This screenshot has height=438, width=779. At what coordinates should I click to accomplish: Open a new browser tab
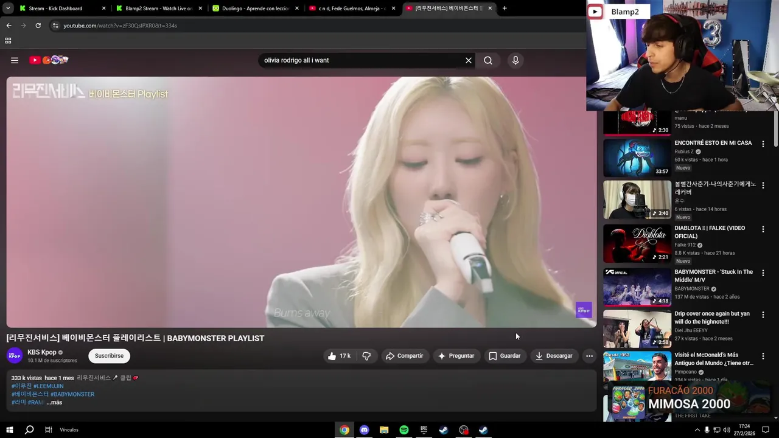point(505,9)
